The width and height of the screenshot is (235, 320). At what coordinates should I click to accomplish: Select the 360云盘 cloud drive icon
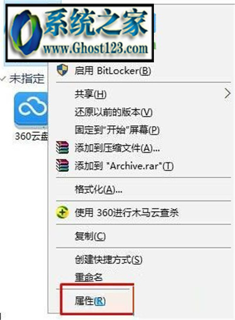tap(31, 110)
